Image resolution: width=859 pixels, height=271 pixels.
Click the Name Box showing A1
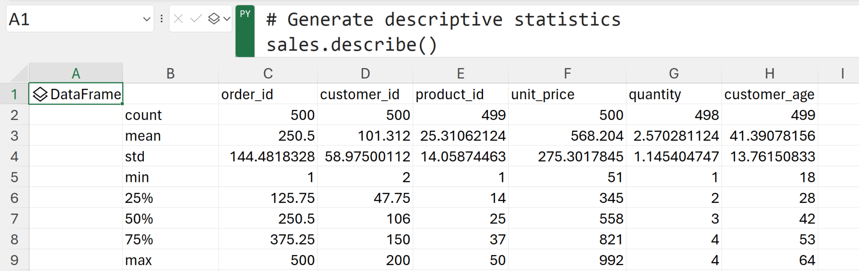(71, 19)
